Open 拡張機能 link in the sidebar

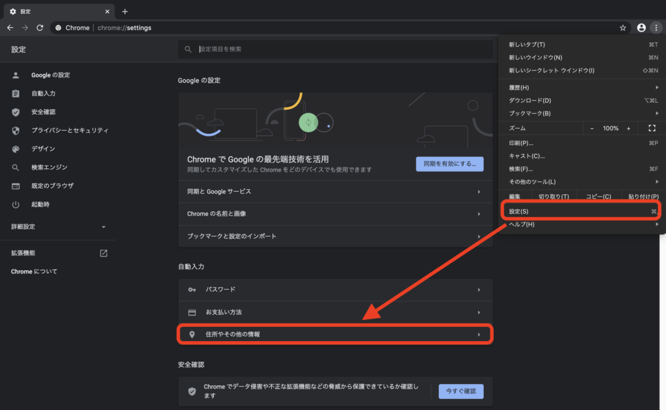pyautogui.click(x=23, y=253)
